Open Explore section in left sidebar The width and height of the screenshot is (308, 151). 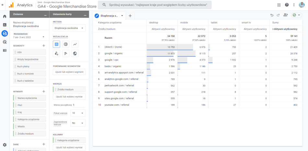point(5,33)
